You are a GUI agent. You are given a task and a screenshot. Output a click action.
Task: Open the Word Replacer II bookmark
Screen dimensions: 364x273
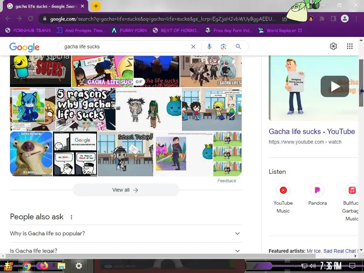coord(280,31)
